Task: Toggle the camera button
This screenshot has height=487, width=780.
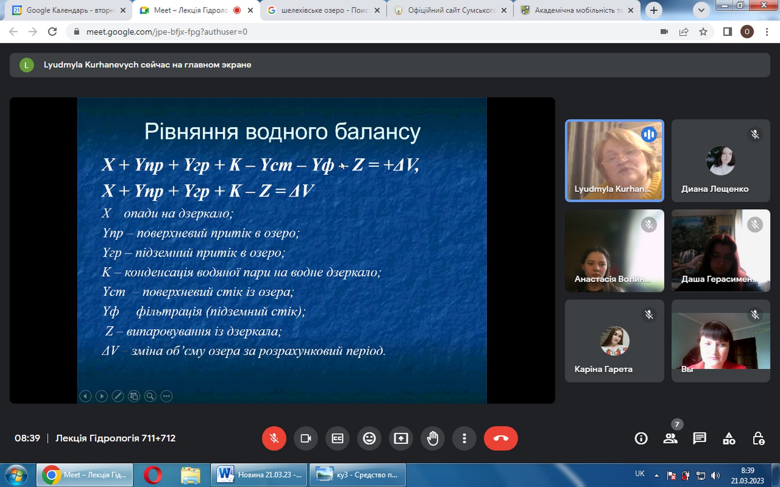Action: pos(306,438)
